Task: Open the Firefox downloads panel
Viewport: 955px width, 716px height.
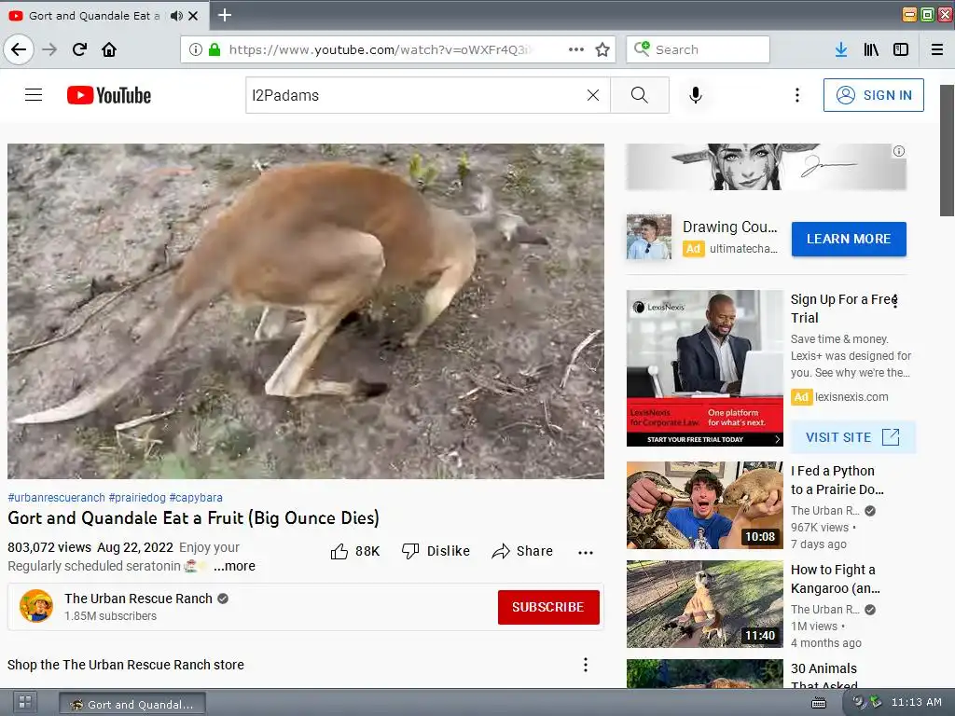Action: (x=841, y=49)
